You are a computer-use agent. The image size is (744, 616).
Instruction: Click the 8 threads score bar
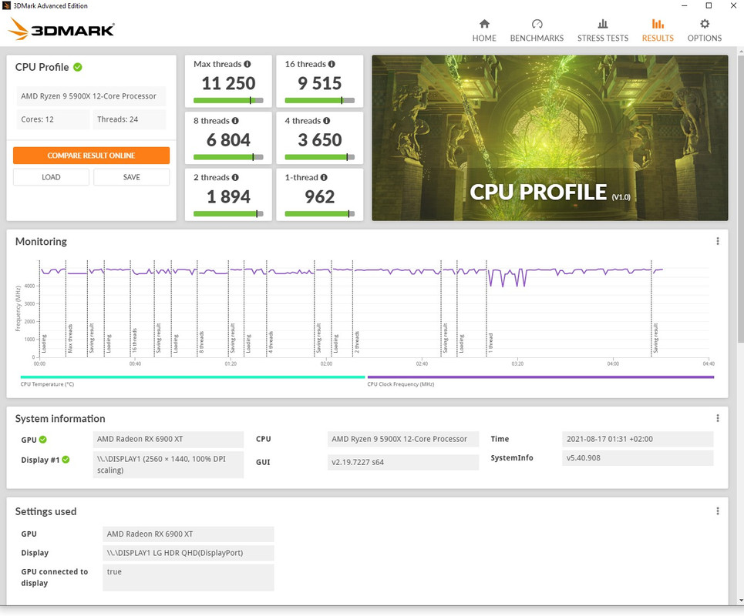(228, 157)
